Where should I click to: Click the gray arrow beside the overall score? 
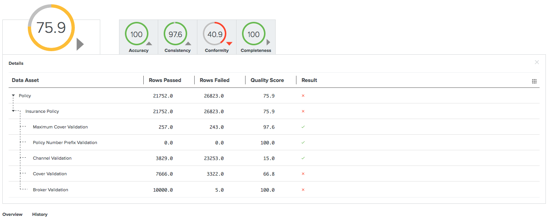pyautogui.click(x=80, y=44)
